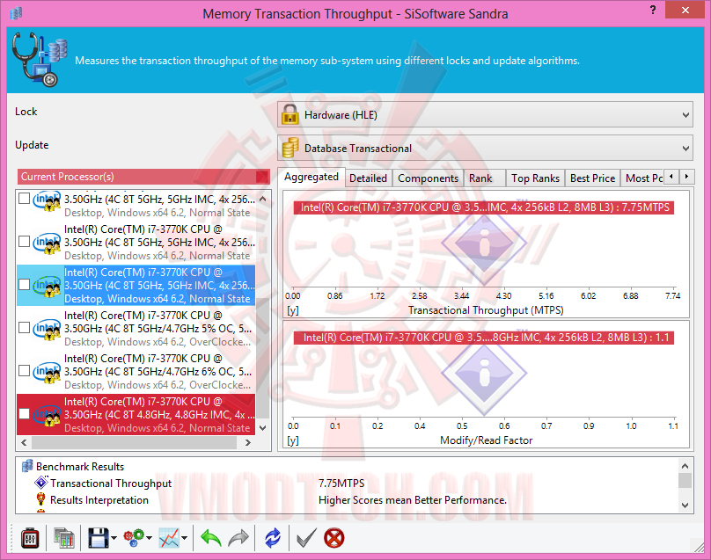Screen dimensions: 711x560
Task: Check the 5% OC processor checkbox
Action: (x=24, y=328)
